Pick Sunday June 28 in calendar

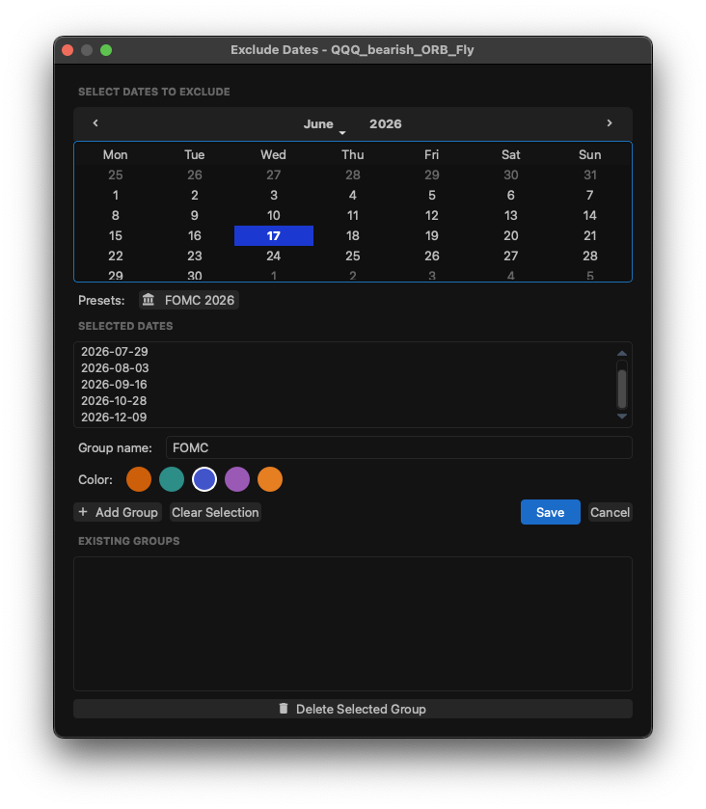click(590, 256)
